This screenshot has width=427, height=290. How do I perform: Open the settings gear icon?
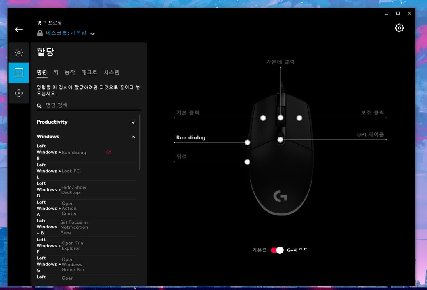399,28
